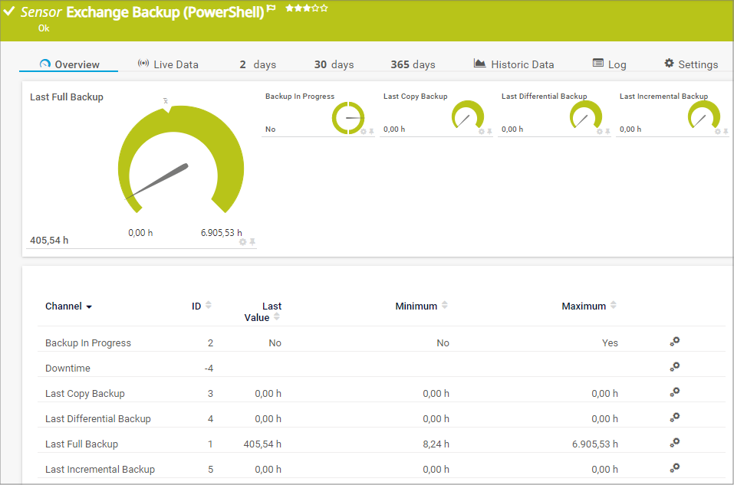Open channel settings for Downtime row

coord(674,367)
